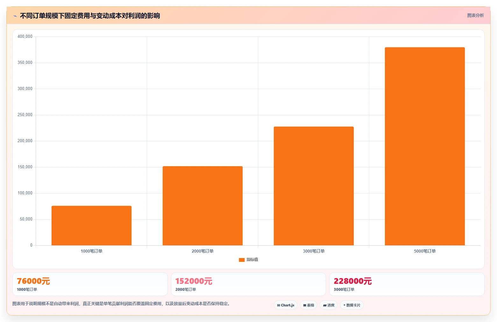Click the 350,000 y-axis label

25,63
